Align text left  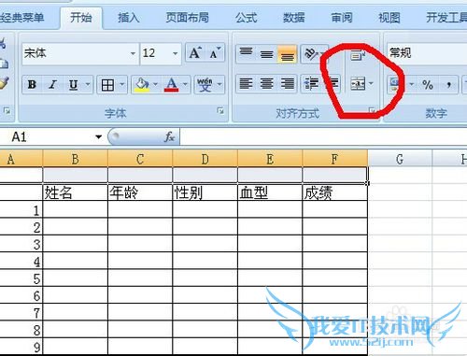click(x=246, y=83)
